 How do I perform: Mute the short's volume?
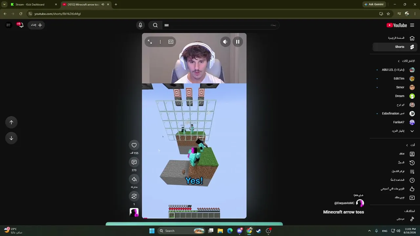[x=225, y=42]
